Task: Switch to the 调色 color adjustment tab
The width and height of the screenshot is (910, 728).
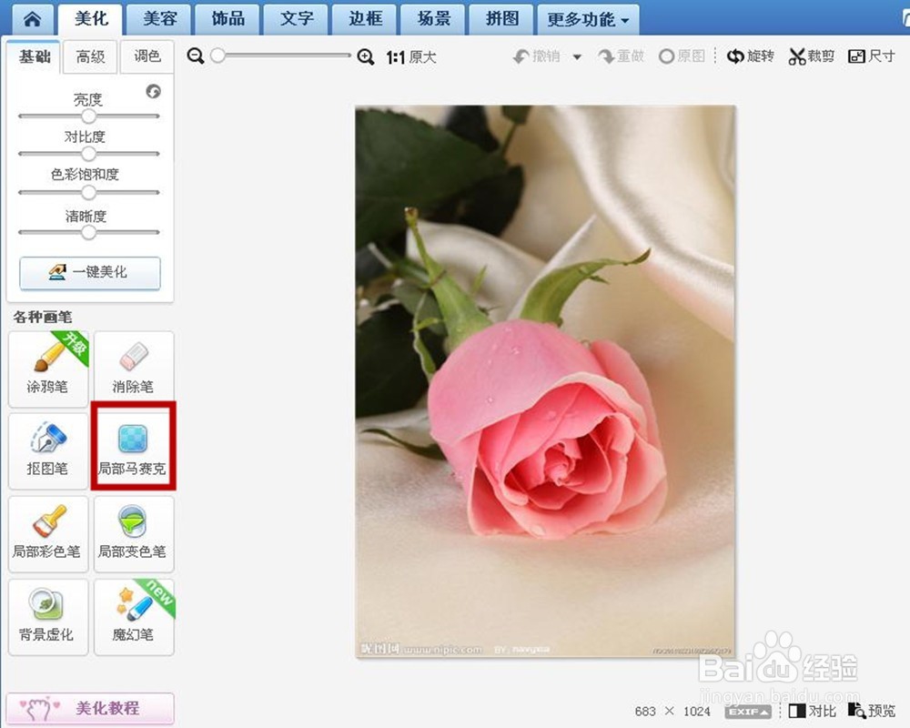Action: [147, 56]
